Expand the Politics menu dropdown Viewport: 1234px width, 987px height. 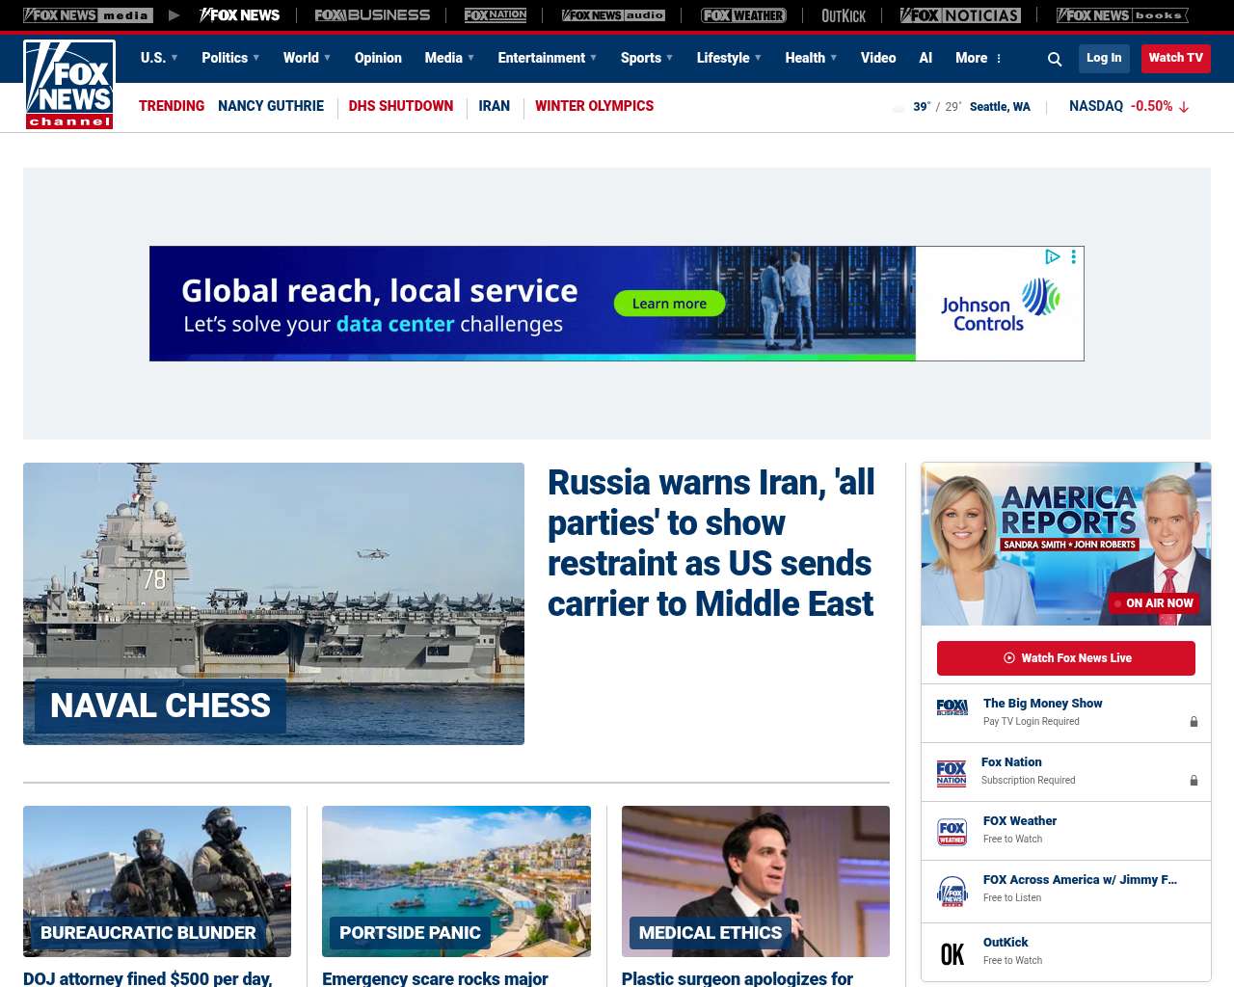[x=230, y=58]
